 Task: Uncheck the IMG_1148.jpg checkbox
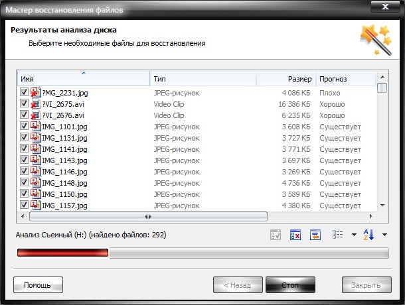tap(24, 182)
